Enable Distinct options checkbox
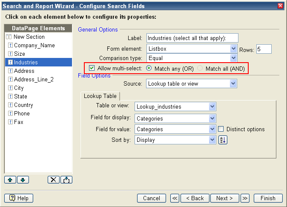The width and height of the screenshot is (287, 207). pos(221,129)
